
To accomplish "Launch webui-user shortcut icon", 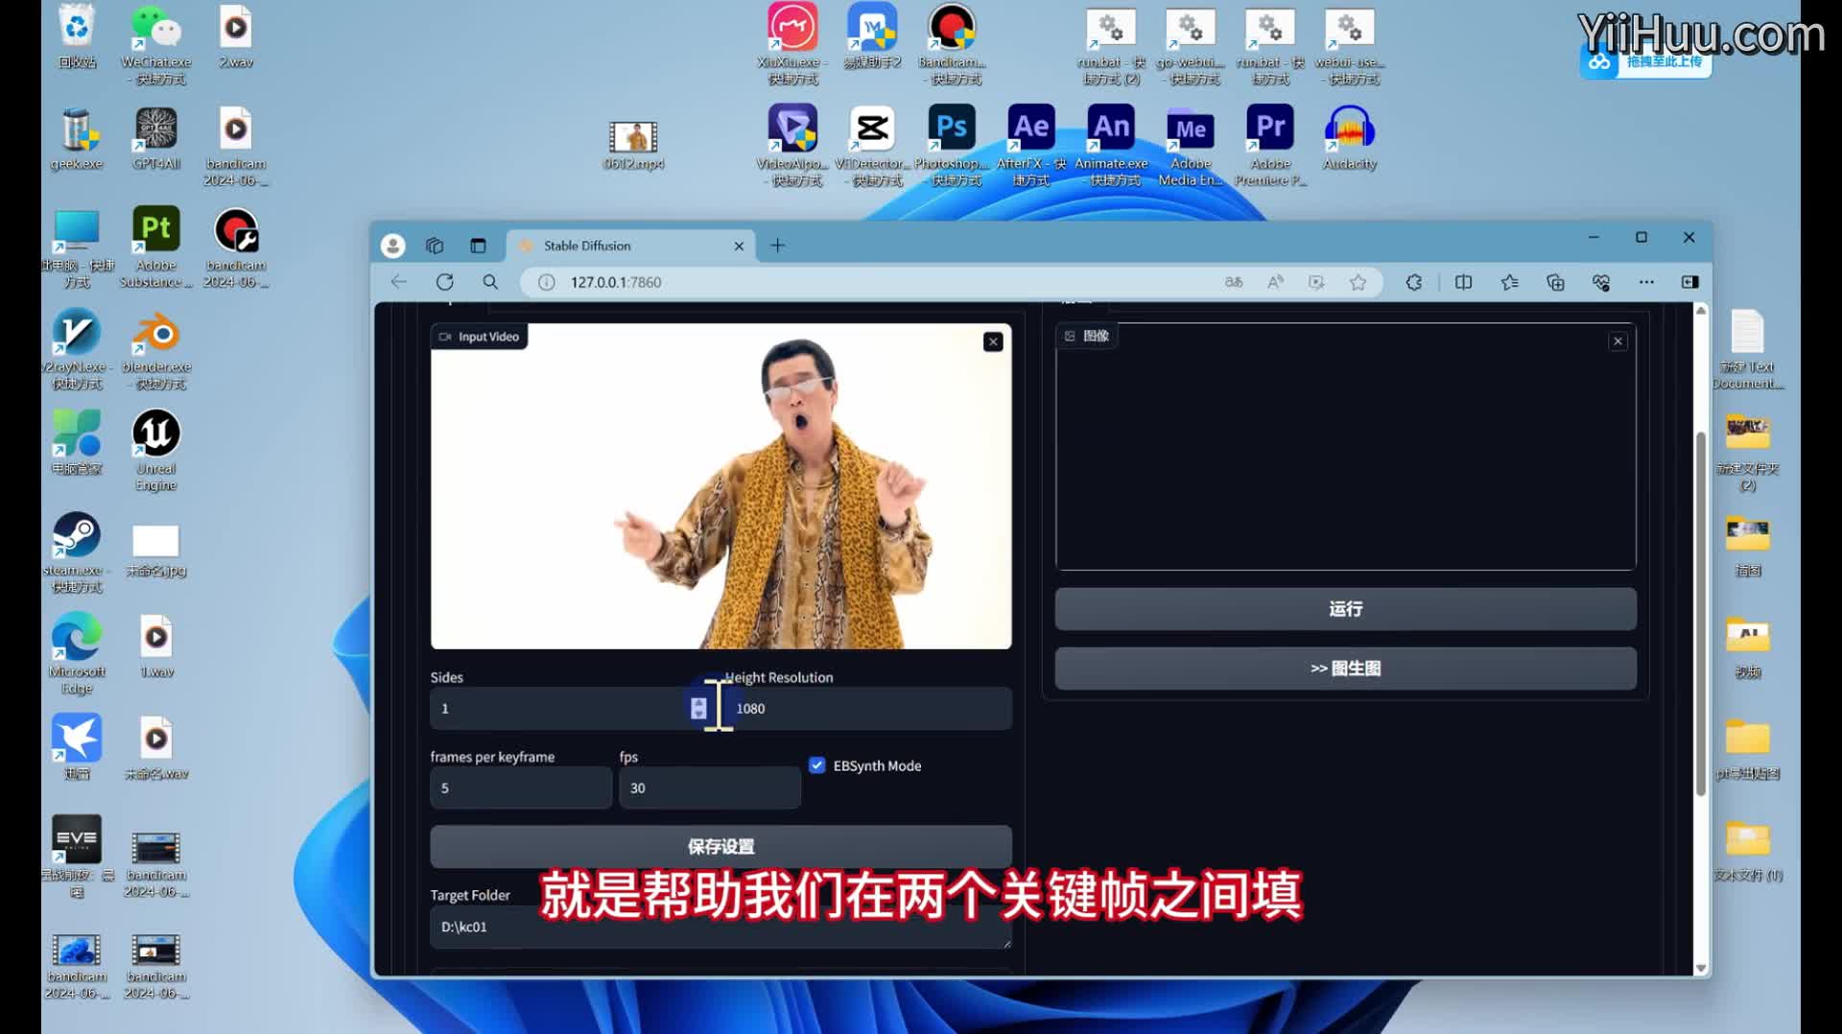I will 1350,44.
